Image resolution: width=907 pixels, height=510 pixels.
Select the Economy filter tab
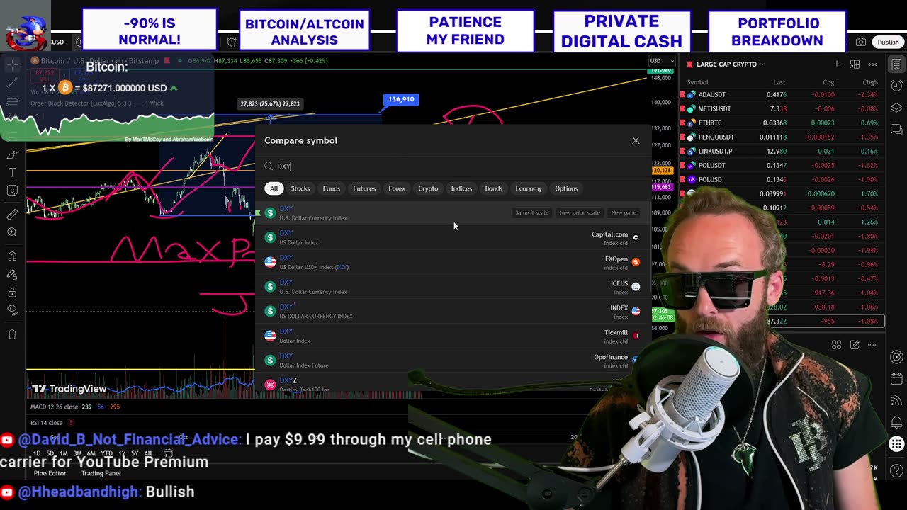pyautogui.click(x=529, y=188)
